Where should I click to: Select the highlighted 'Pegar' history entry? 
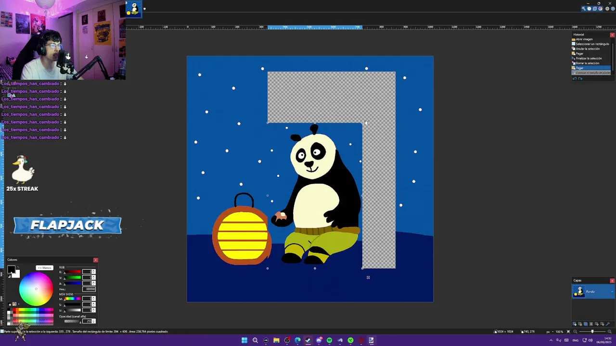[592, 68]
